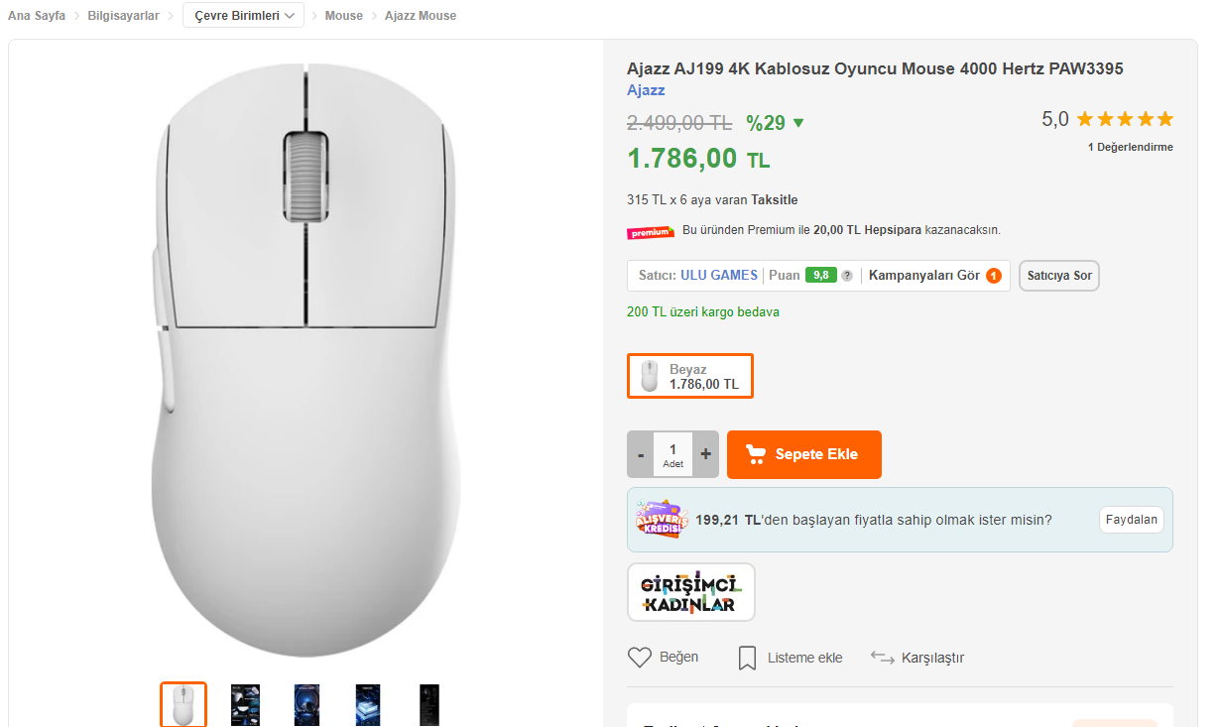Viewport: 1221px width, 727px height.
Task: Click the question mark icon beside seller score
Action: click(x=847, y=276)
